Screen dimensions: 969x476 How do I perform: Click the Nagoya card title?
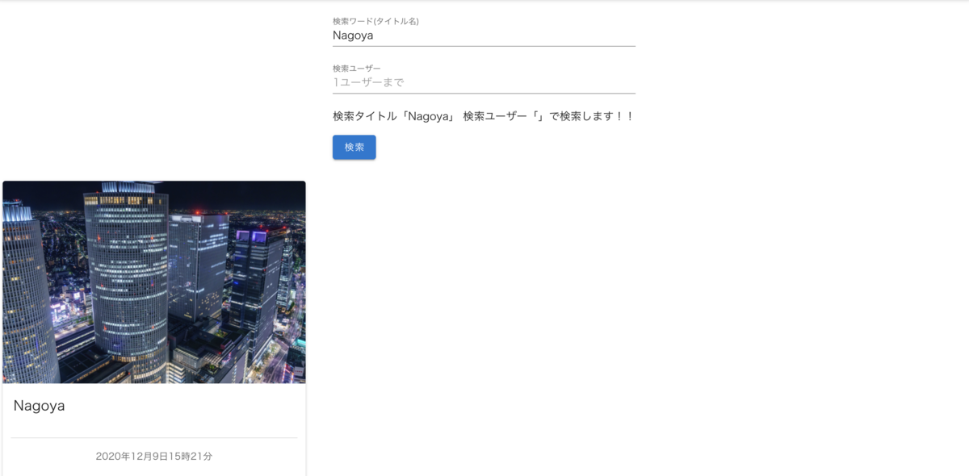coord(39,406)
